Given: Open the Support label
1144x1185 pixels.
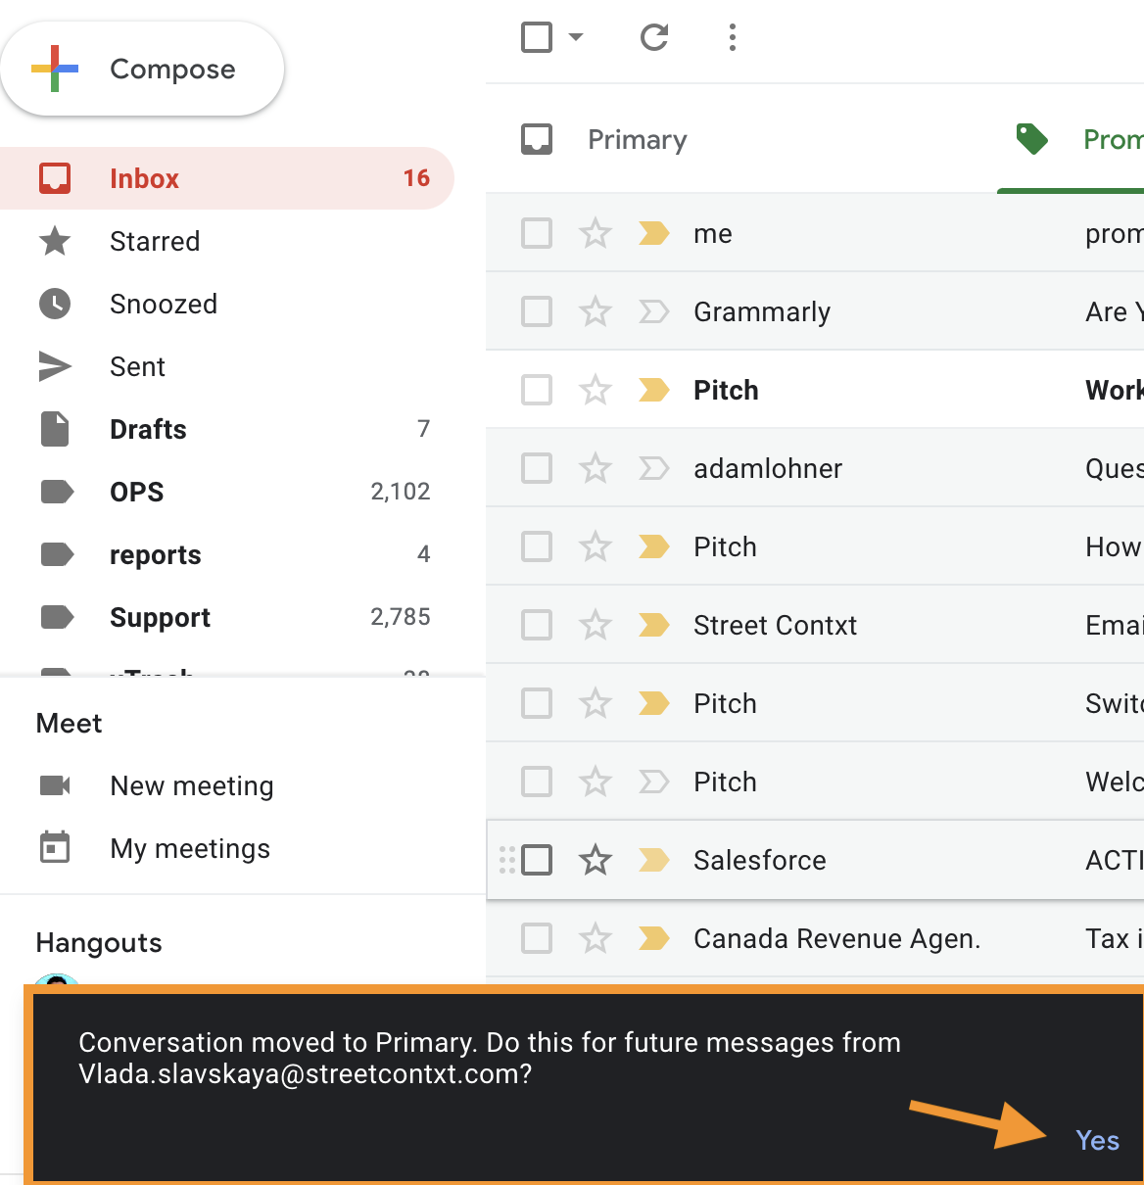Looking at the screenshot, I should pyautogui.click(x=227, y=617).
